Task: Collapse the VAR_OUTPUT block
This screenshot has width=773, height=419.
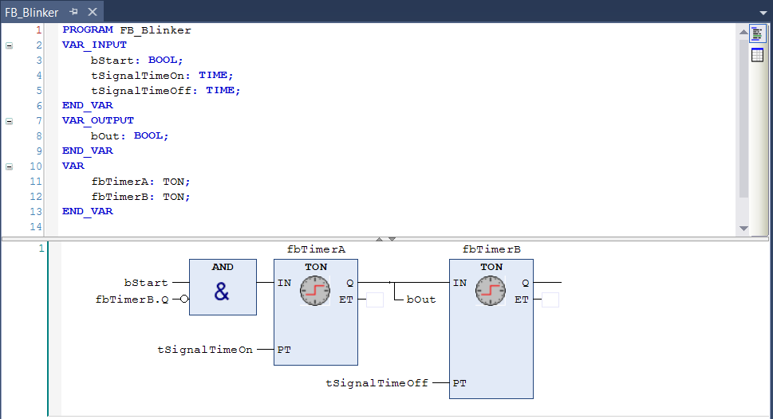Action: point(10,121)
